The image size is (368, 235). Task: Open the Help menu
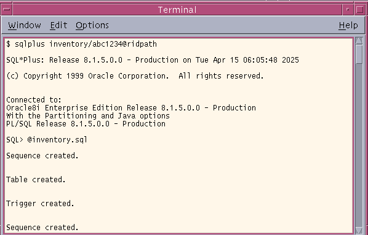click(x=348, y=26)
